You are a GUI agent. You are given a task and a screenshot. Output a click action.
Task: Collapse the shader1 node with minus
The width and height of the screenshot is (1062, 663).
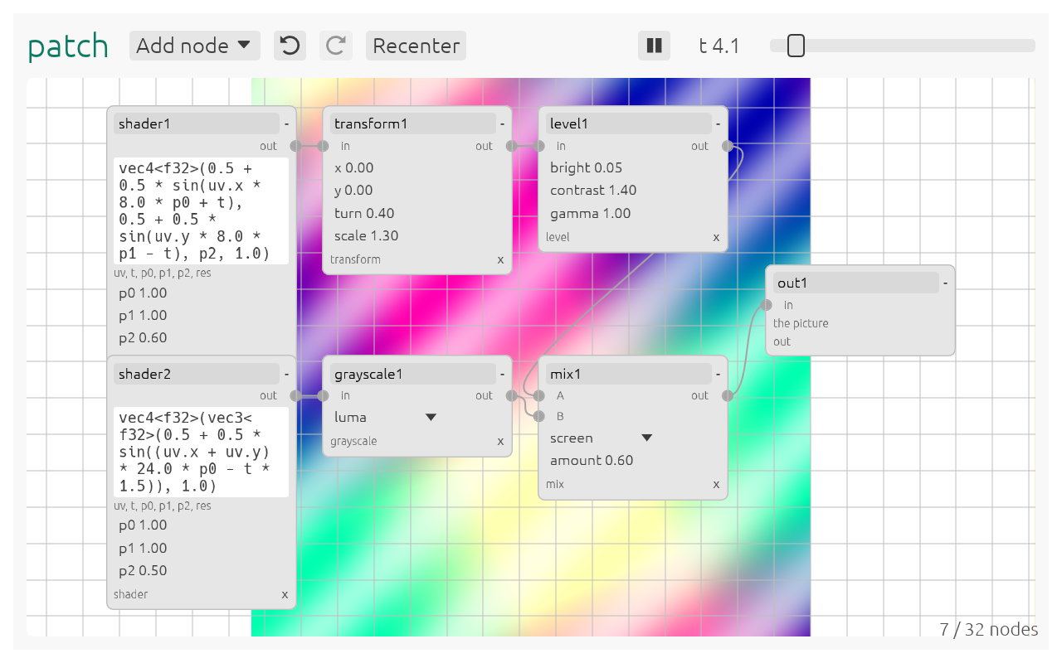click(x=286, y=124)
